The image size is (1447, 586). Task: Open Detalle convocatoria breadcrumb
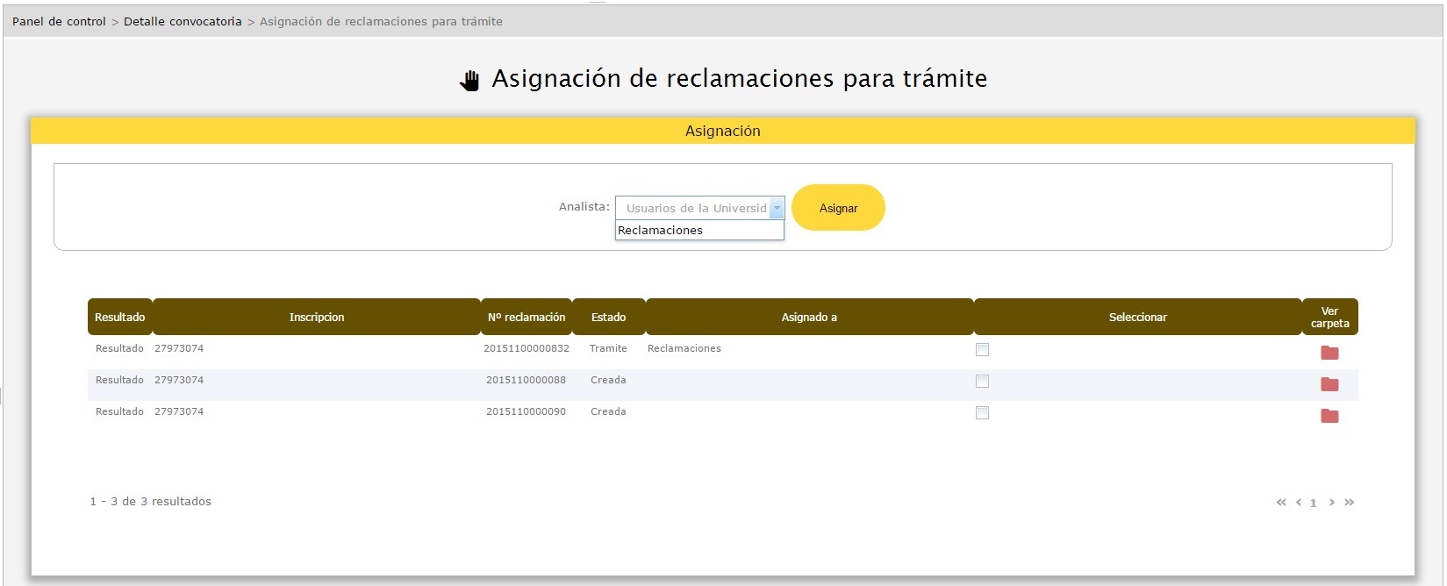[x=183, y=21]
